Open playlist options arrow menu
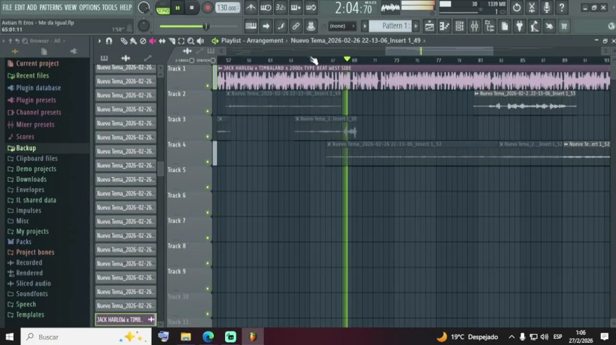Screen dimensions: 616x345 99,41
